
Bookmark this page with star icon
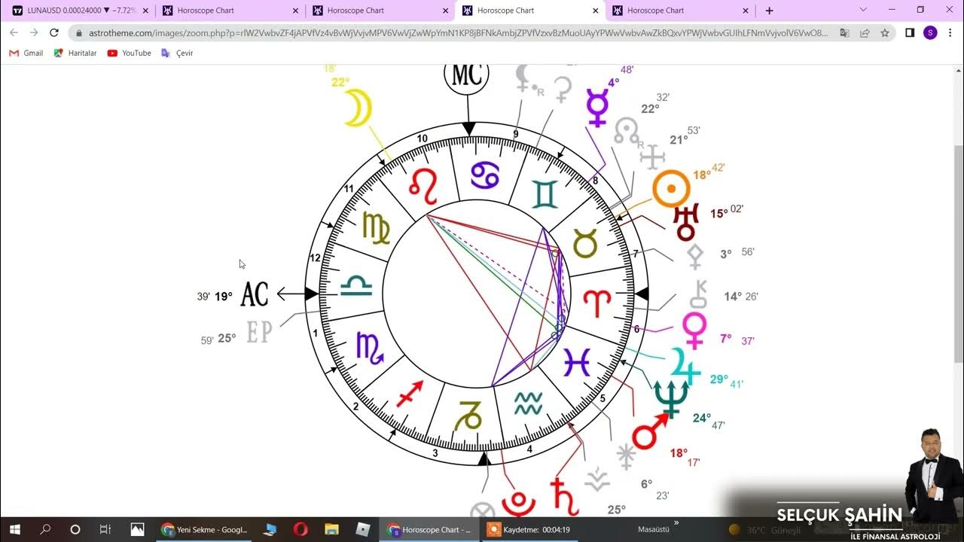[x=885, y=33]
